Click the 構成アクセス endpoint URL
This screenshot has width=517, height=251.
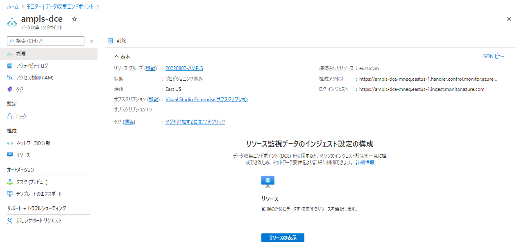click(429, 79)
